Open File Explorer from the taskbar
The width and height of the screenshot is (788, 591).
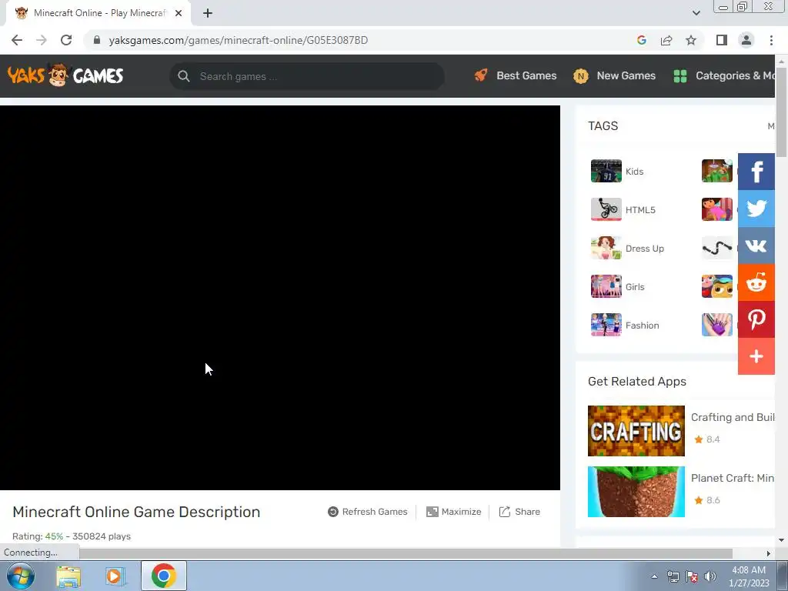68,576
